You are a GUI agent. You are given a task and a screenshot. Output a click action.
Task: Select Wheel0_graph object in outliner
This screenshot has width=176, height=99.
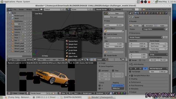(x=19, y=43)
